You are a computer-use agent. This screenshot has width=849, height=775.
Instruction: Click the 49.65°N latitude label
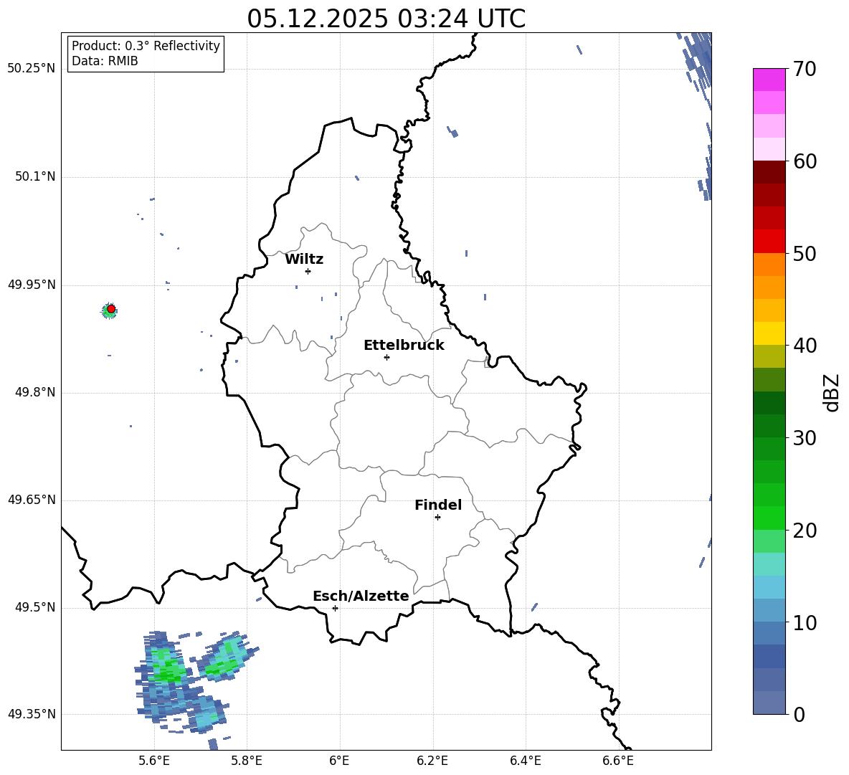(32, 499)
